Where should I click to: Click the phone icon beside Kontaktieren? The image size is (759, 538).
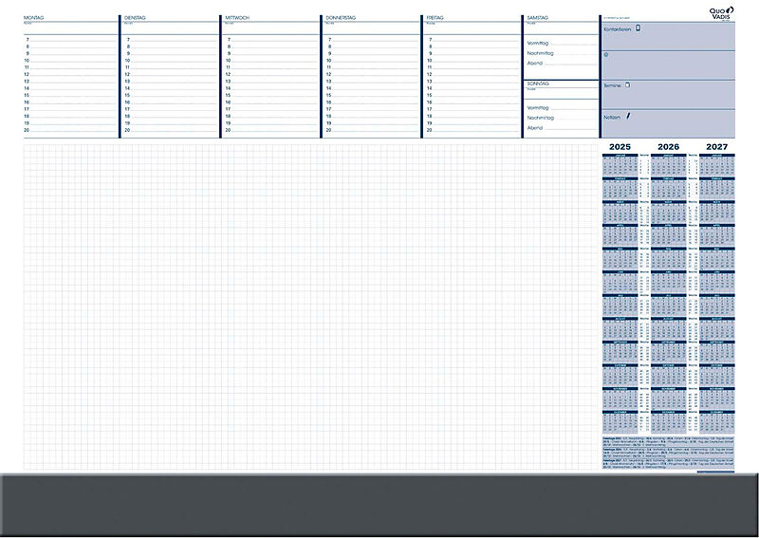point(638,28)
